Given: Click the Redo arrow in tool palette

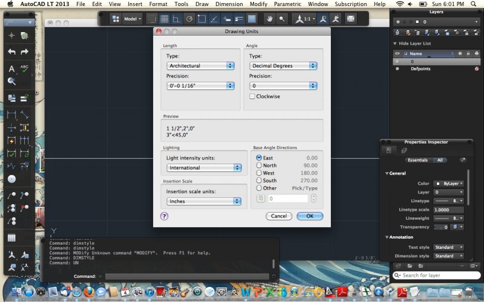Looking at the screenshot, I should pyautogui.click(x=25, y=52).
